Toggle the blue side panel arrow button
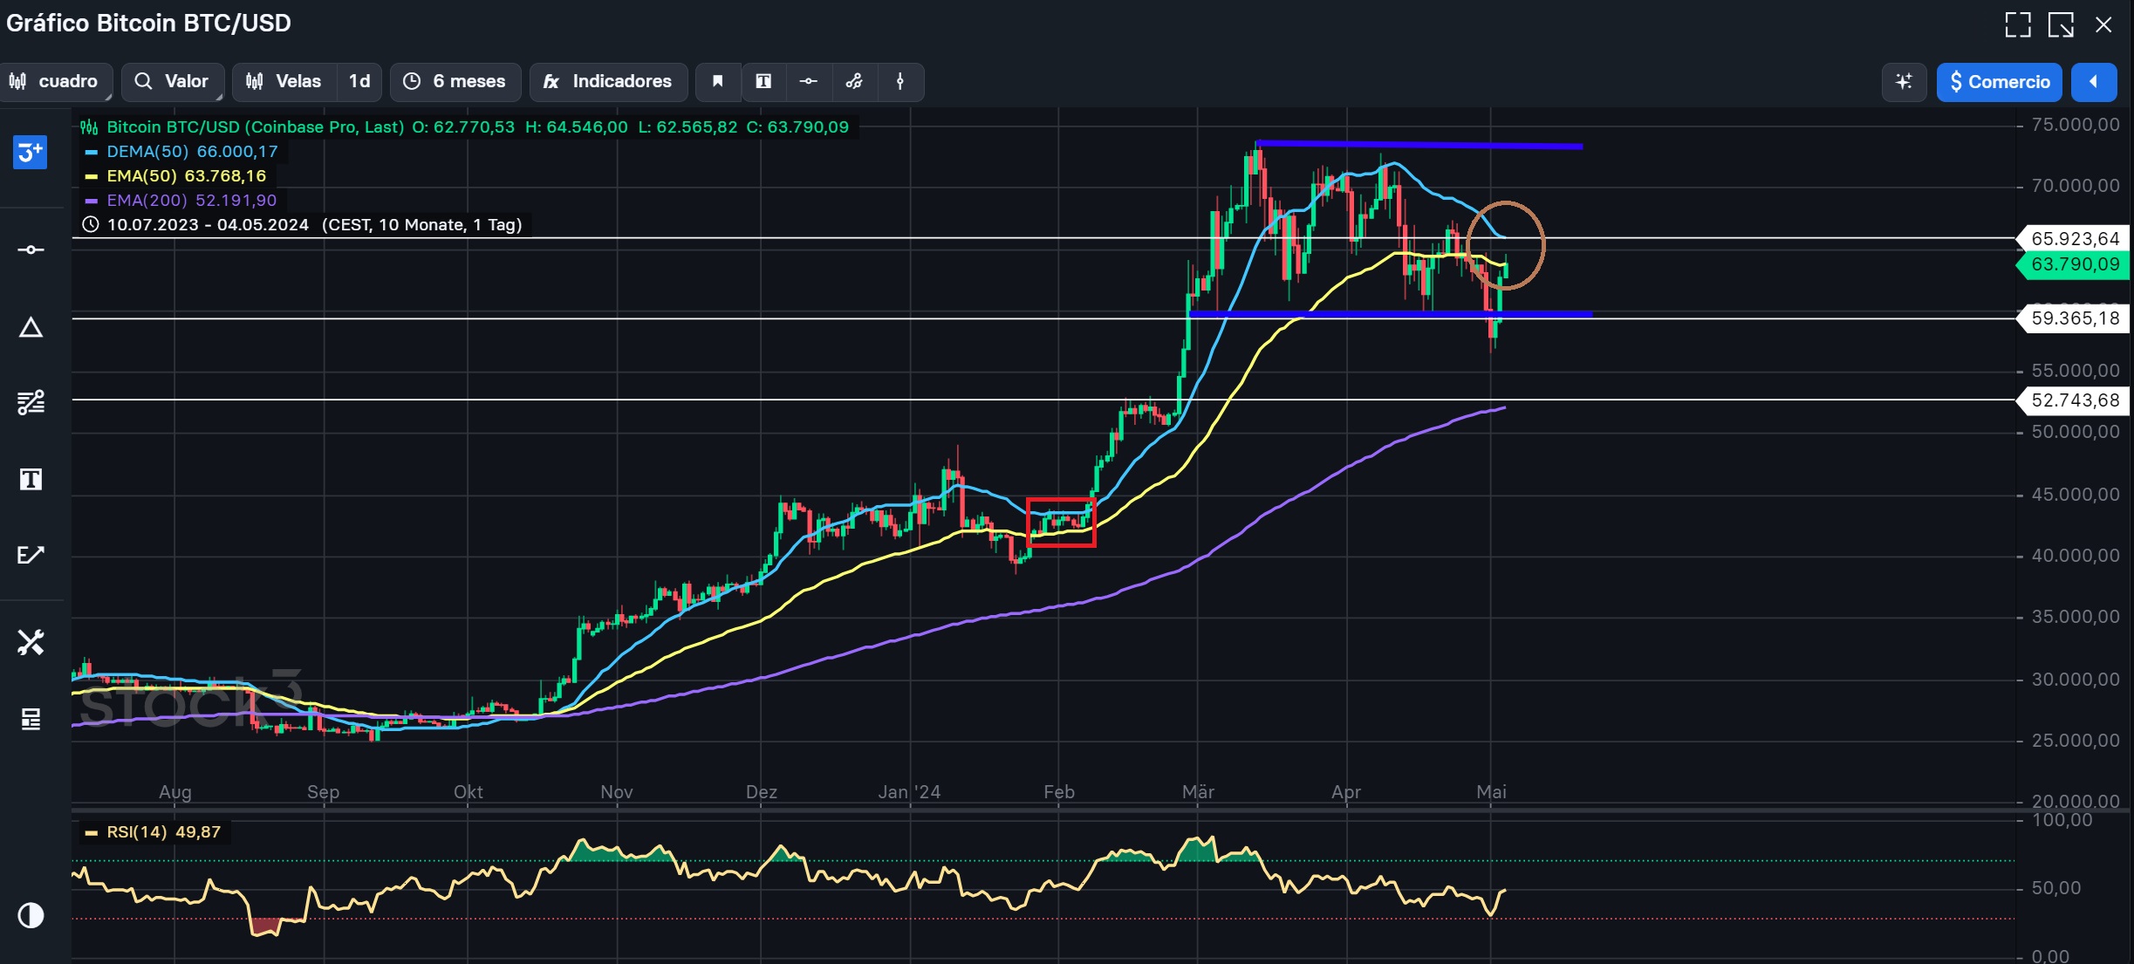This screenshot has width=2134, height=964. [2094, 82]
